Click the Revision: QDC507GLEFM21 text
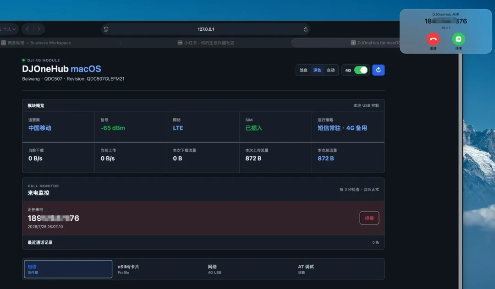This screenshot has height=289, width=495. pos(95,79)
